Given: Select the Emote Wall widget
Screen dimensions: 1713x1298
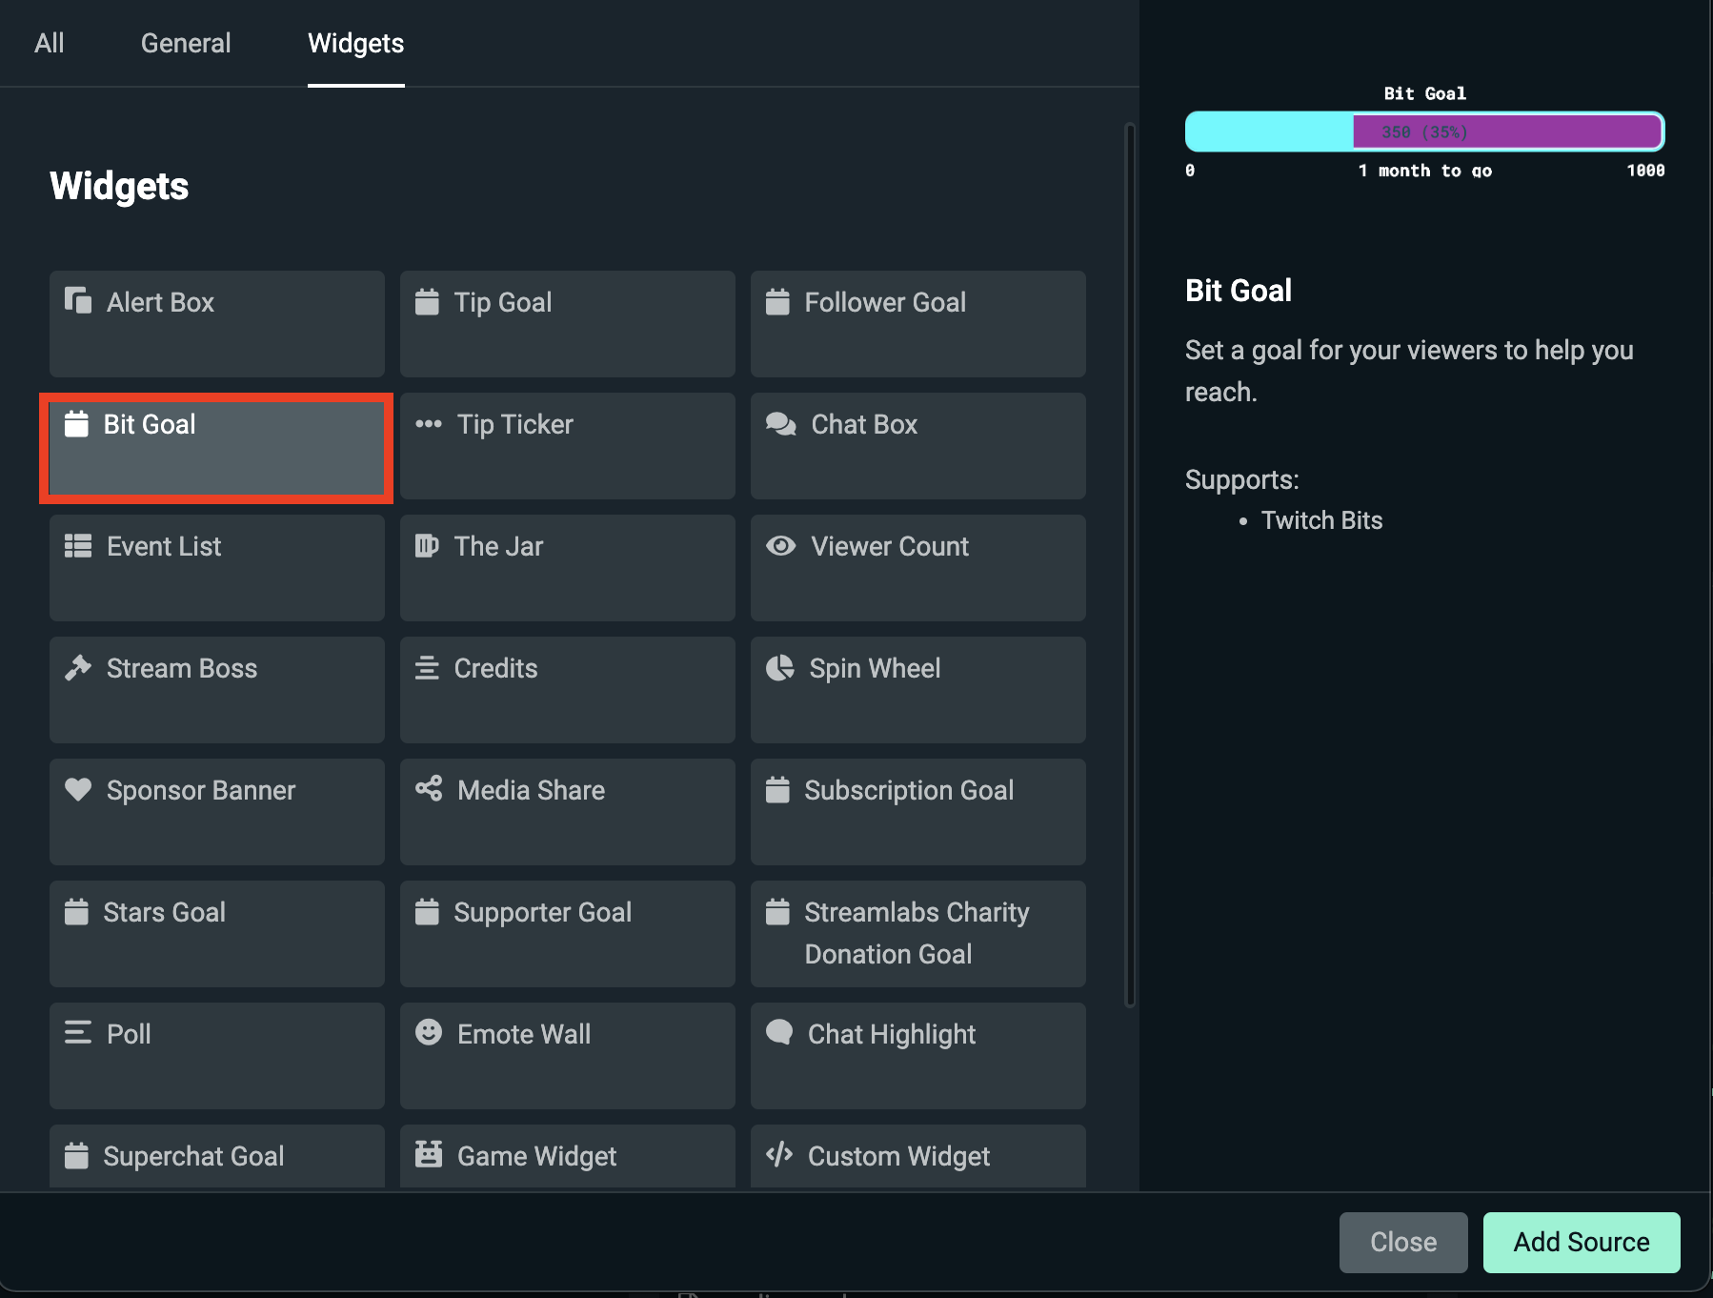Looking at the screenshot, I should coord(567,1056).
